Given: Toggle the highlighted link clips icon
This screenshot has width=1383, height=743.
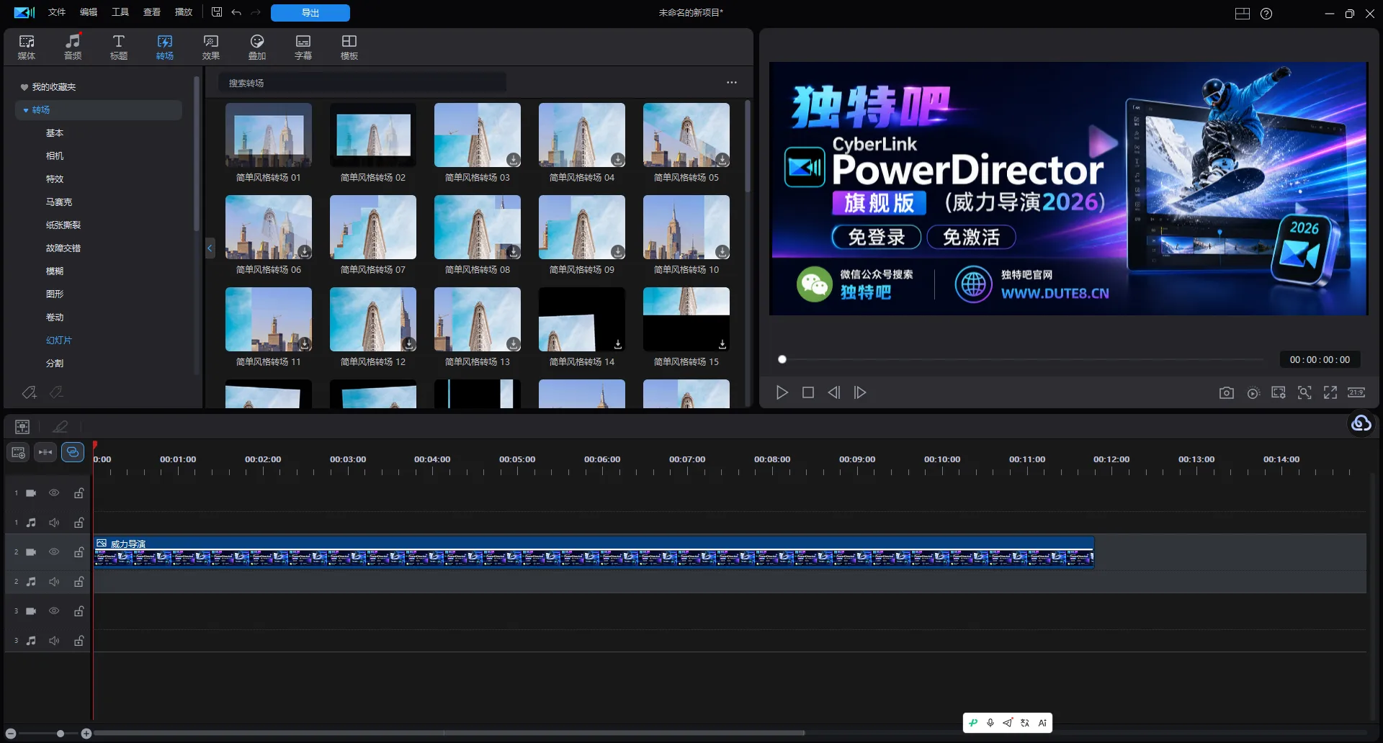Looking at the screenshot, I should pyautogui.click(x=73, y=452).
